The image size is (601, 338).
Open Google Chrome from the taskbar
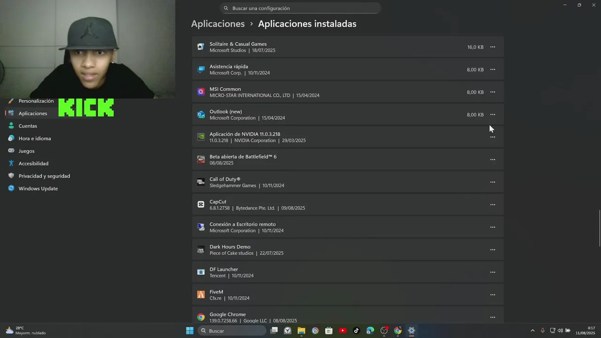(398, 331)
